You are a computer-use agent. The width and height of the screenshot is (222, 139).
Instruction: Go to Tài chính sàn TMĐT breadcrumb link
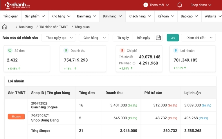(53, 27)
